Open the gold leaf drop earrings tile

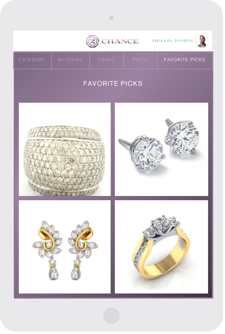click(64, 247)
